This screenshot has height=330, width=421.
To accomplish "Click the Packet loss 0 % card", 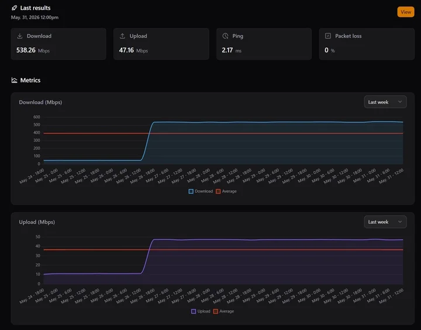I will (x=367, y=44).
